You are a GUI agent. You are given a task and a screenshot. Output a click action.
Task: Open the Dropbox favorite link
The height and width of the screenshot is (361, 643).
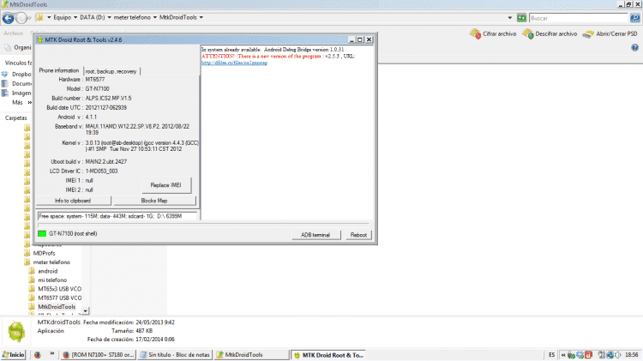point(16,75)
